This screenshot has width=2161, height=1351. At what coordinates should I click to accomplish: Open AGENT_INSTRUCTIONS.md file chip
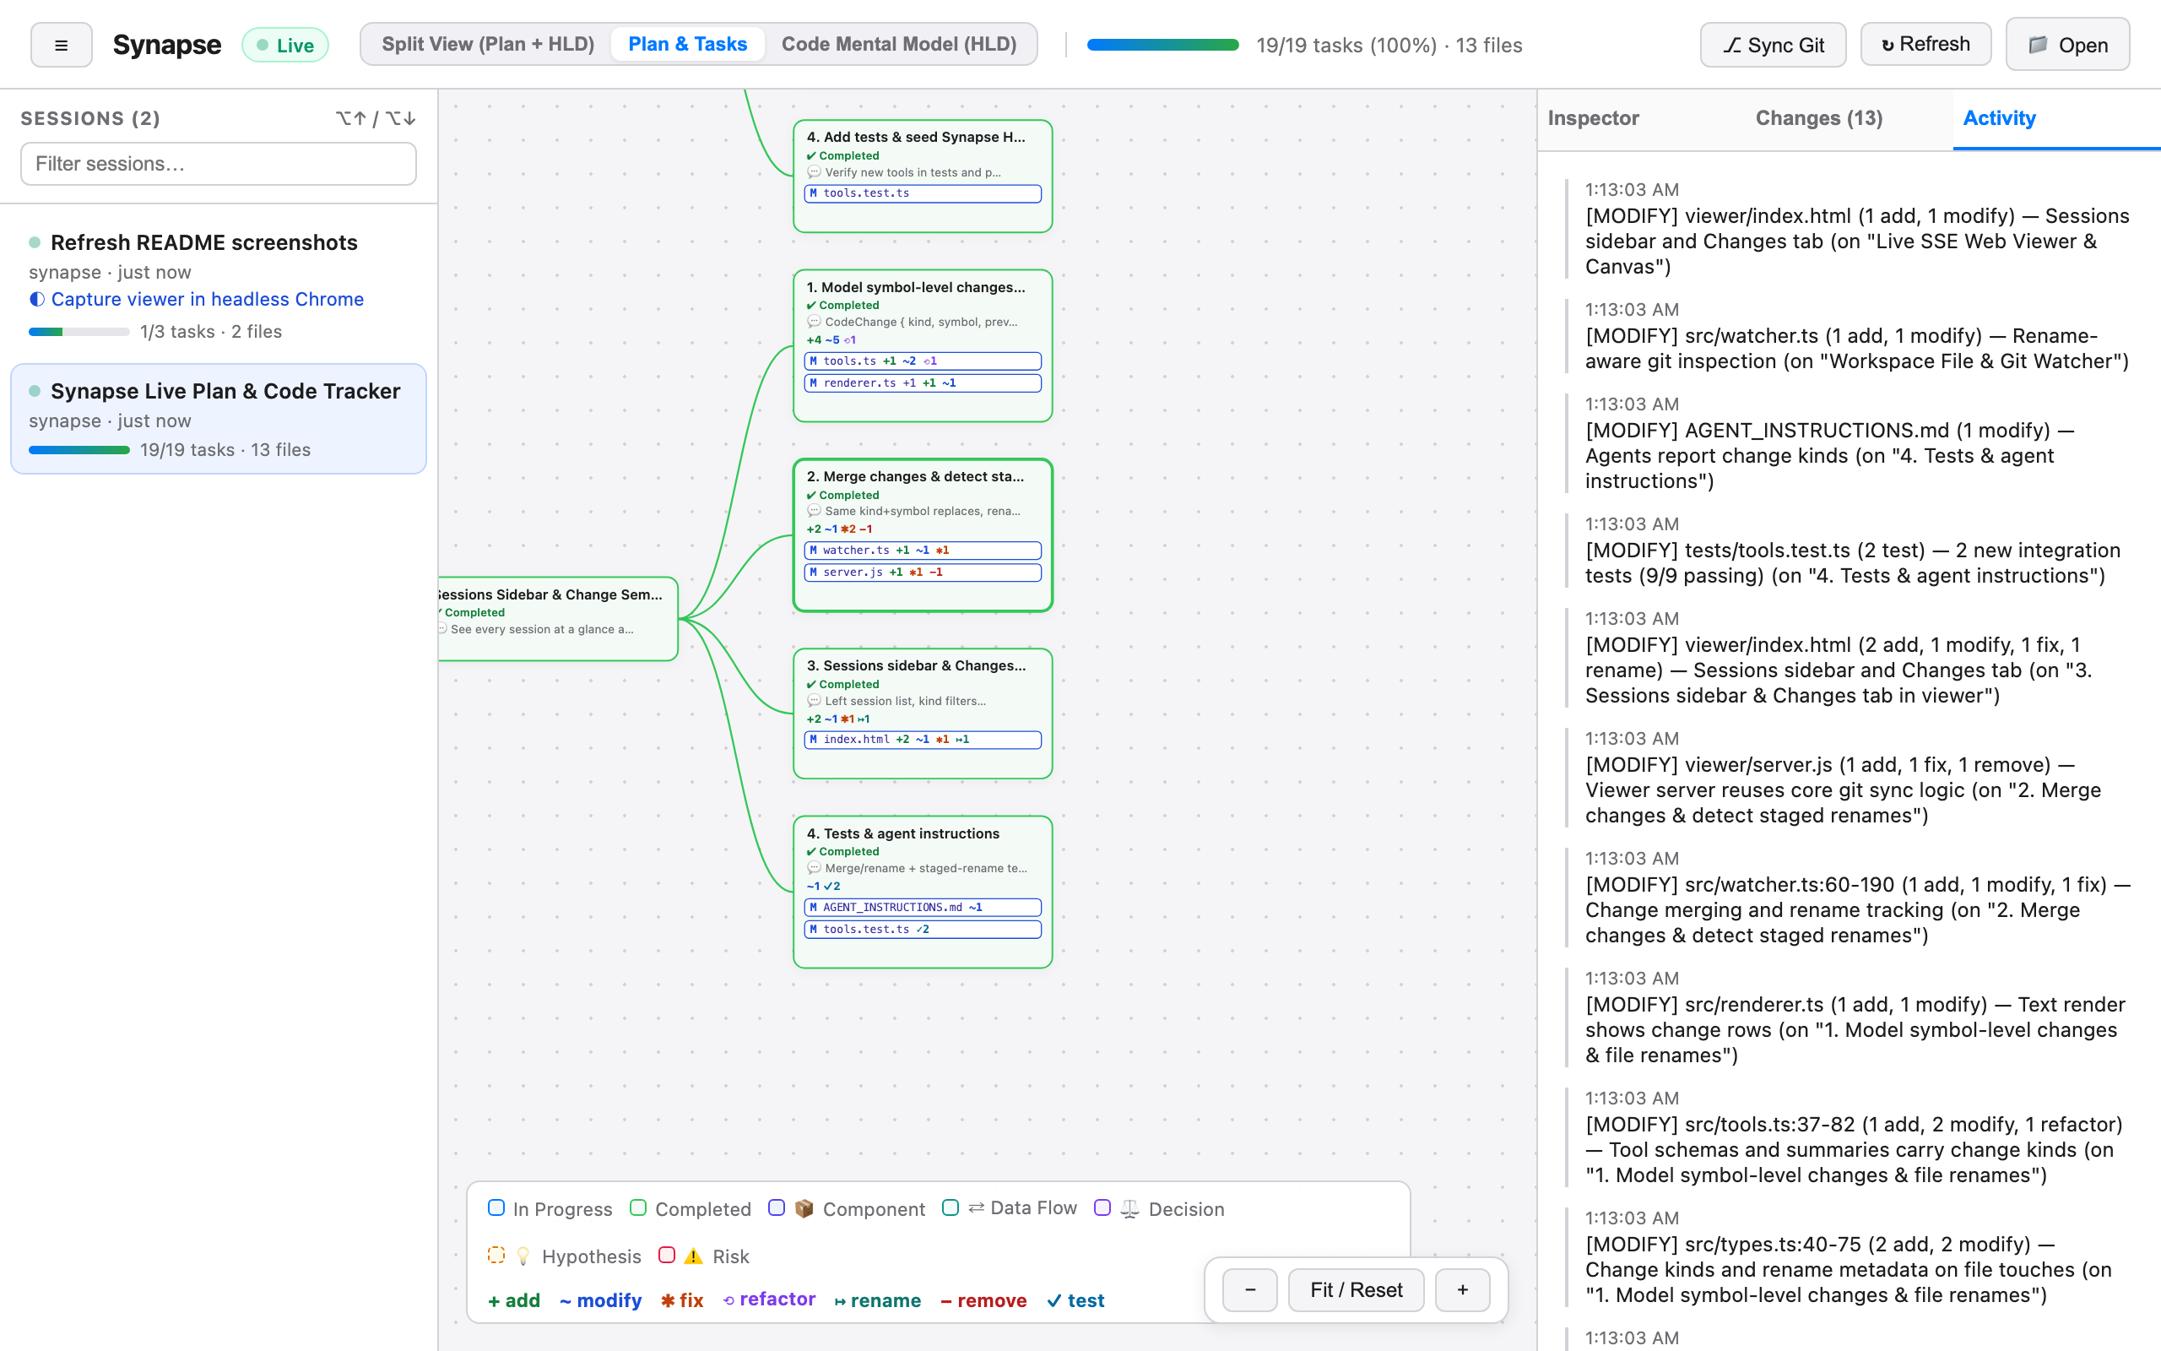(x=923, y=907)
